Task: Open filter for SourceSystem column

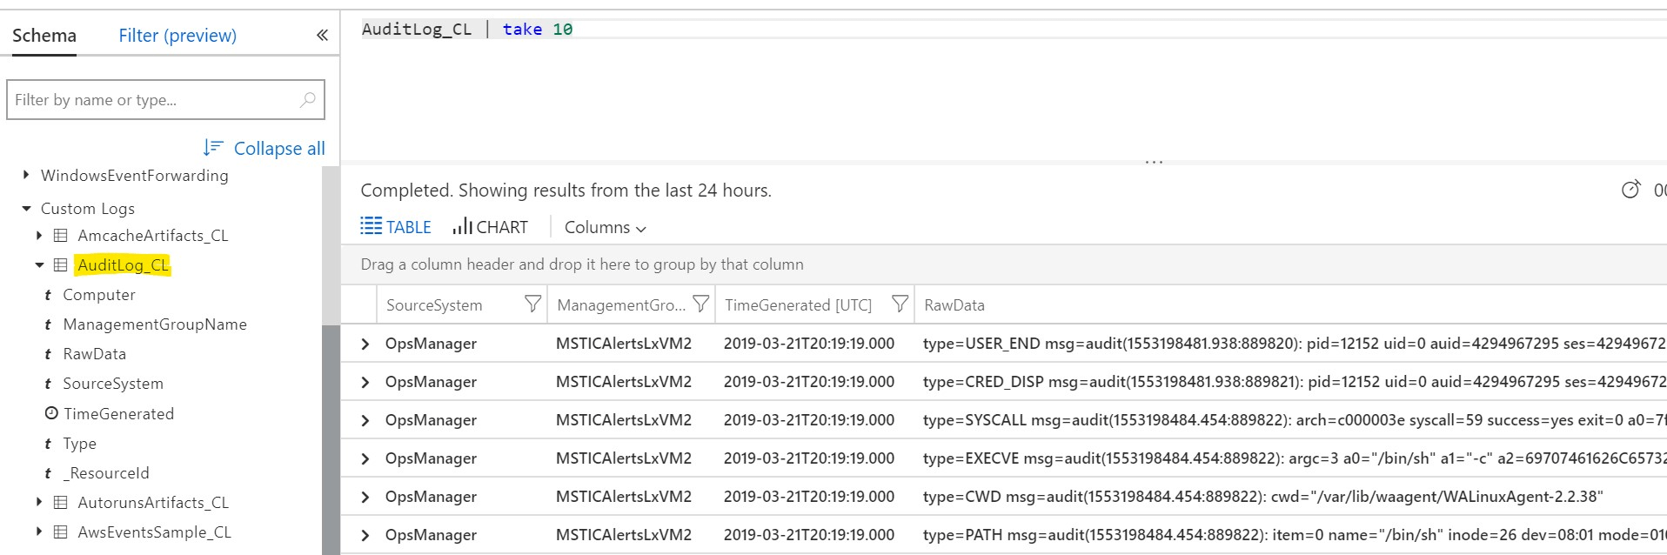Action: pyautogui.click(x=532, y=304)
